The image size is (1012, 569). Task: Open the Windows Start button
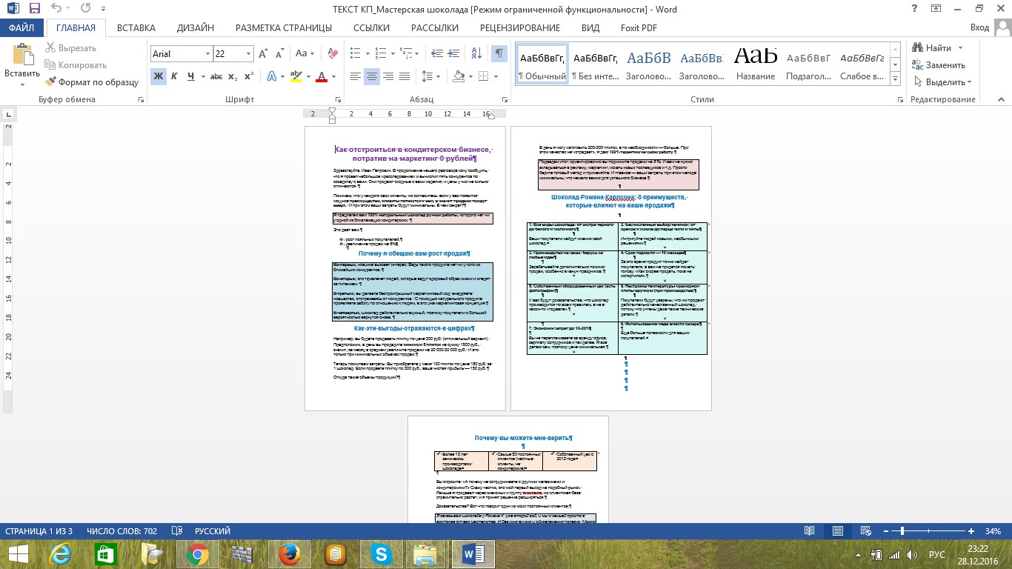click(x=18, y=553)
